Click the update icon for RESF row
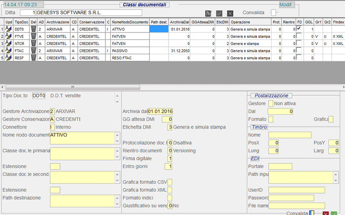Viewport: 345px width, 215px height. tap(8, 58)
